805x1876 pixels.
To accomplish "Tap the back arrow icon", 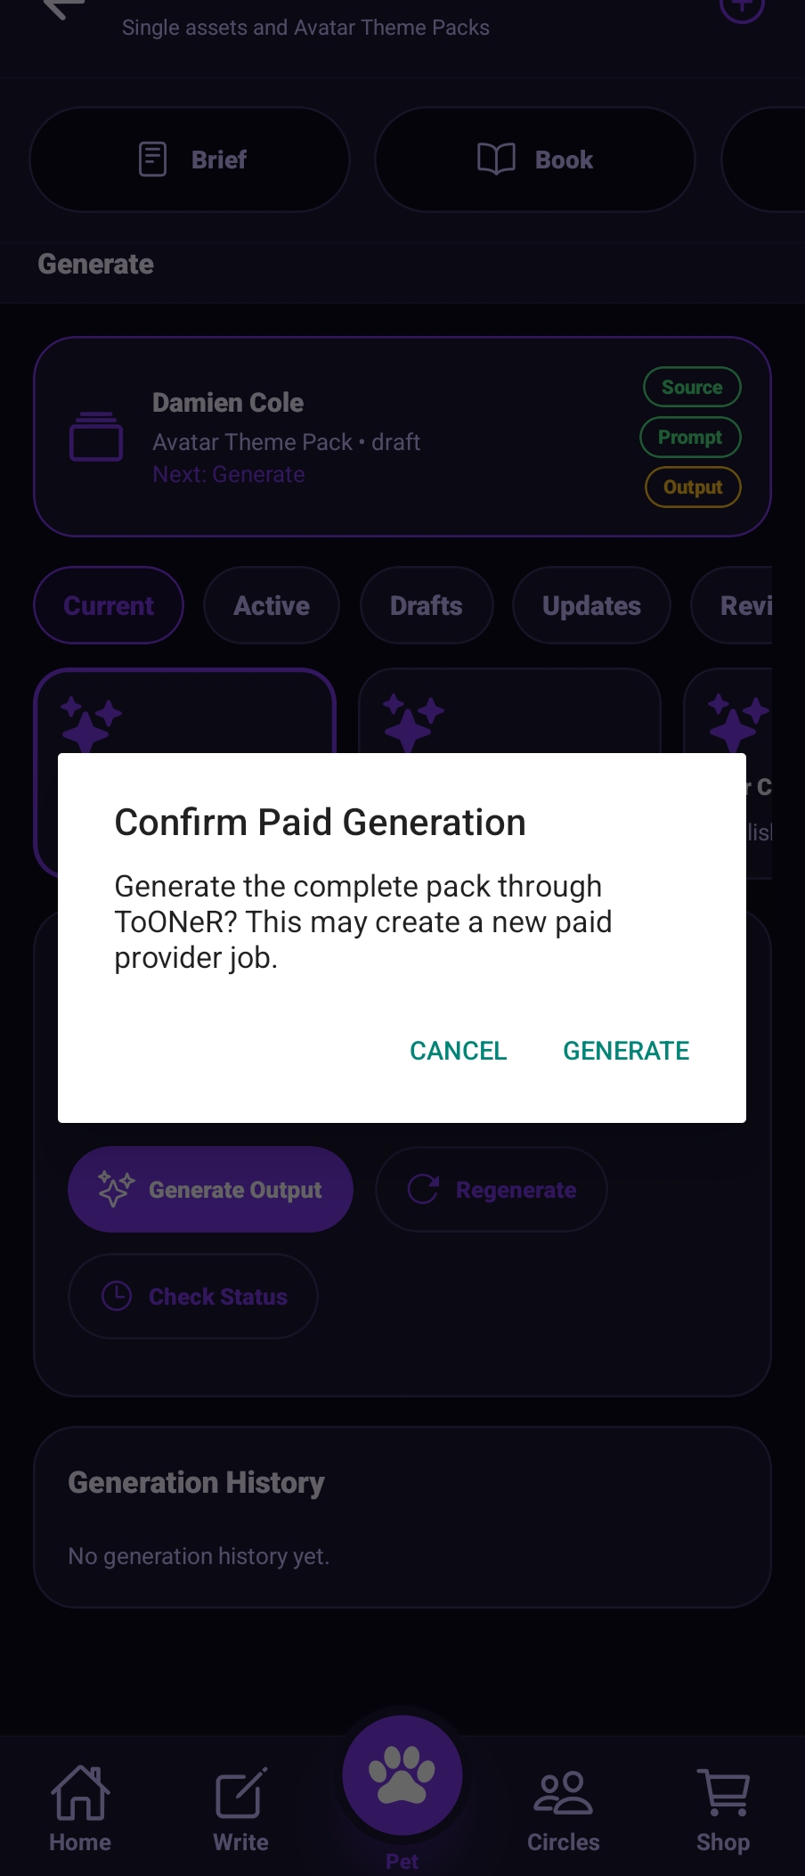I will (63, 9).
